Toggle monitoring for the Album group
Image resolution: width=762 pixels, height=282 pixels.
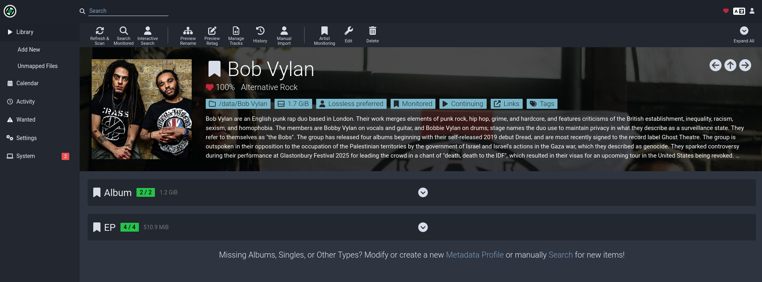click(x=97, y=192)
